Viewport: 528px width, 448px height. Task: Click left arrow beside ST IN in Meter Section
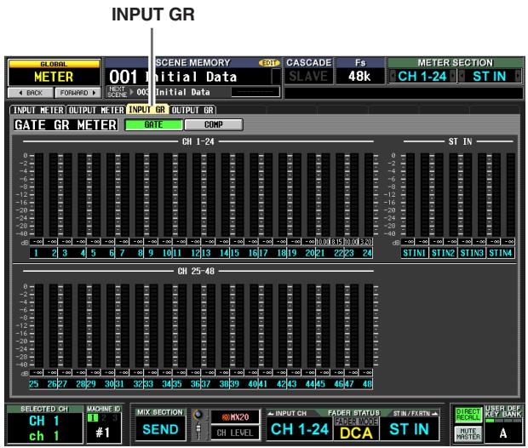[x=462, y=76]
